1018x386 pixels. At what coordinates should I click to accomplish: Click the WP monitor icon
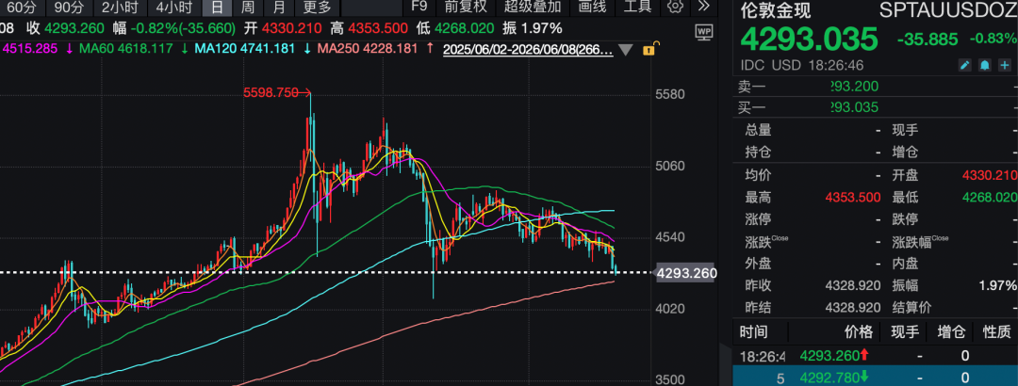click(704, 31)
